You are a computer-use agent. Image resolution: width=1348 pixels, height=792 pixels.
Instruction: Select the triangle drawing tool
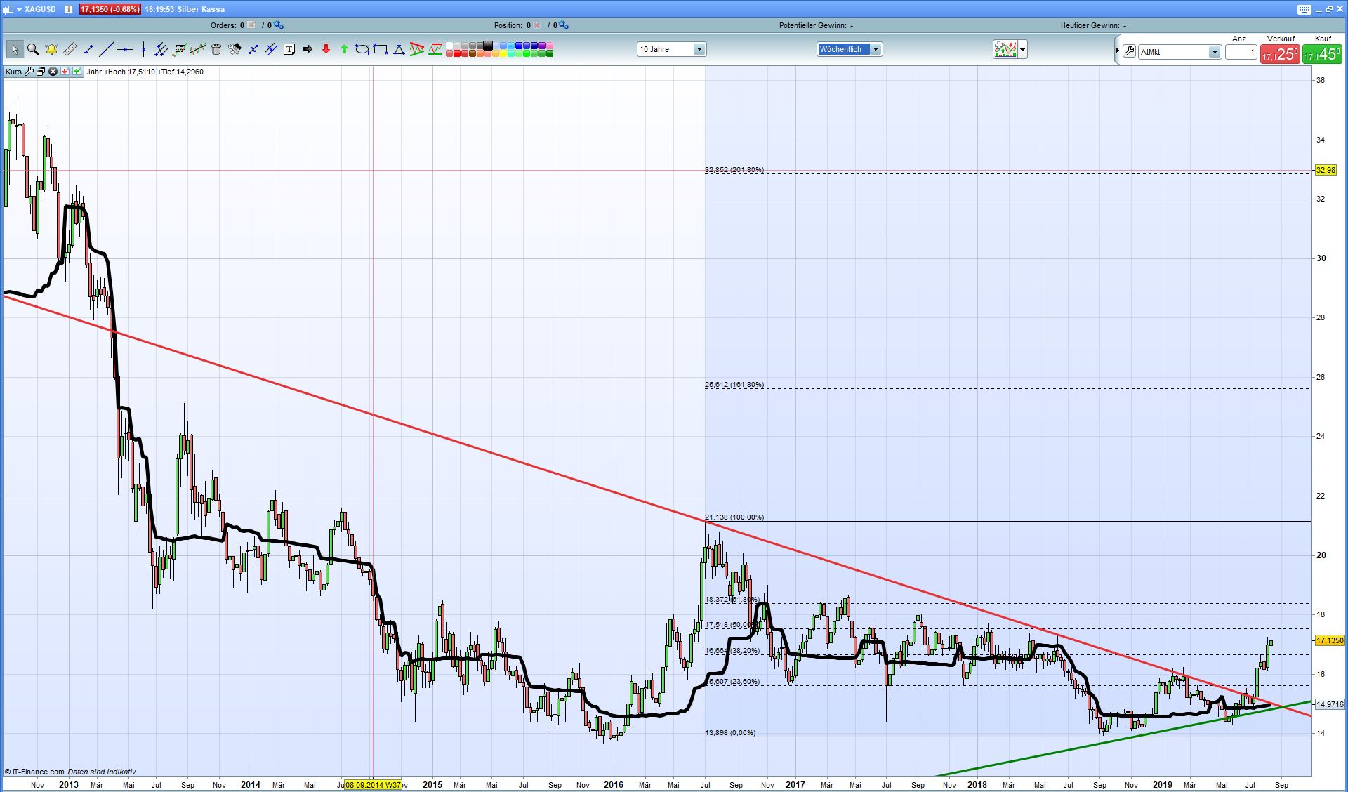click(x=399, y=49)
